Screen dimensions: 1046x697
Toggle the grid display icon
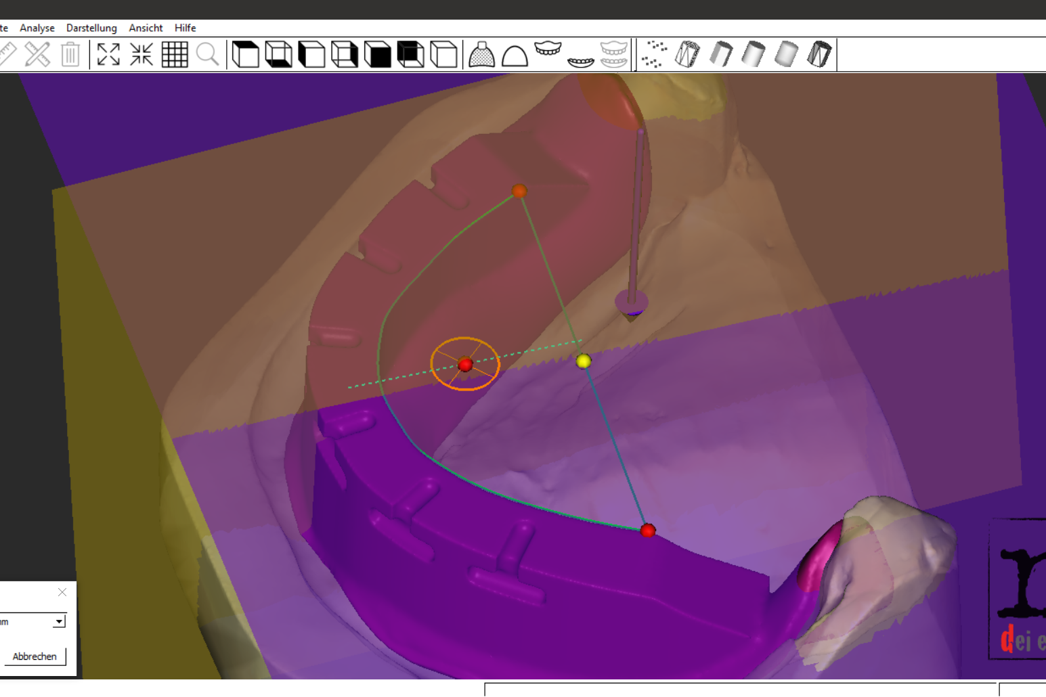(175, 54)
